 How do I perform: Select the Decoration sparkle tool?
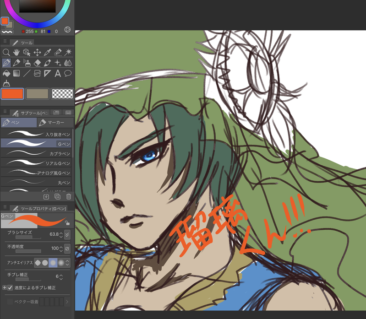(x=58, y=63)
